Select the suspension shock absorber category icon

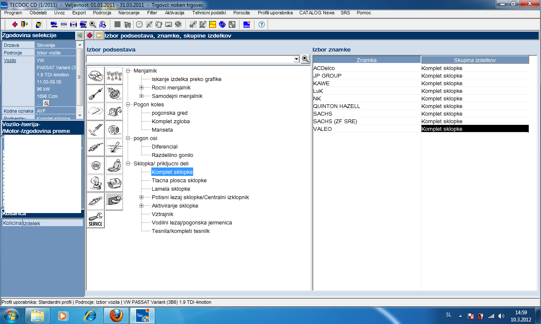[96, 129]
